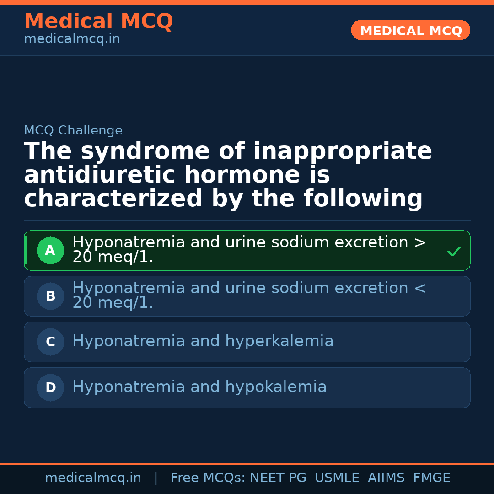
Task: Select the B option circle
Action: [50, 296]
